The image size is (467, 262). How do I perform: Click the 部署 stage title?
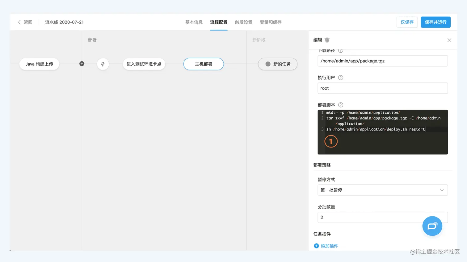tap(92, 40)
